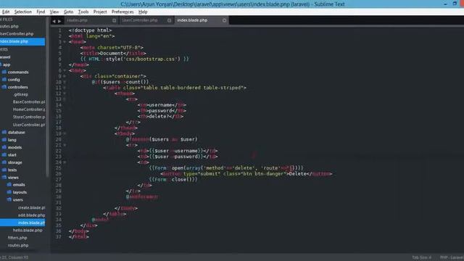Click the lang folder icon

4,140
